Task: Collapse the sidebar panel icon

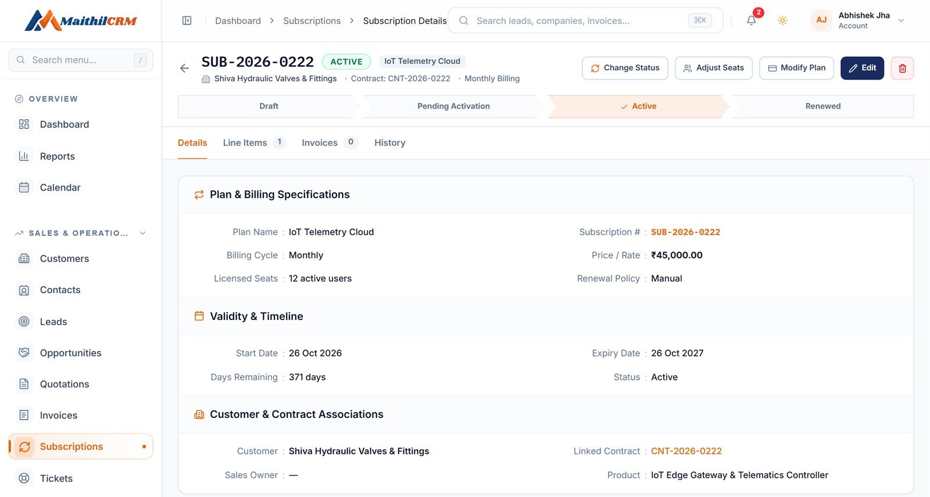Action: [x=187, y=21]
